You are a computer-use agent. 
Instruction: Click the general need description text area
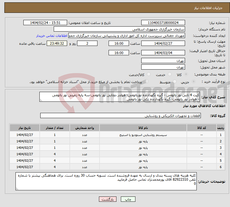120,97
